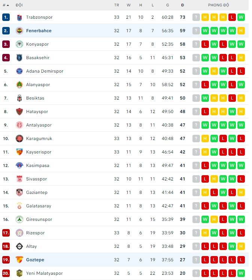The width and height of the screenshot is (252, 280).
Task: Sort standings by the Đ points column
Action: click(182, 5)
